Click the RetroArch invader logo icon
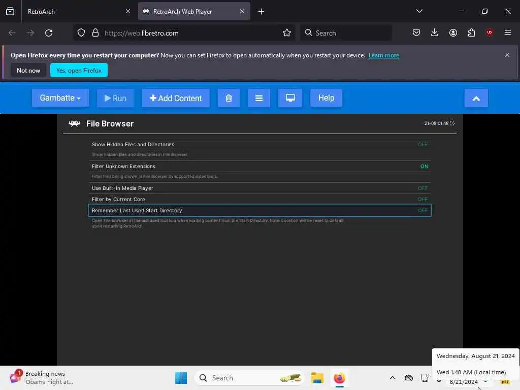Image resolution: width=520 pixels, height=390 pixels. point(74,123)
